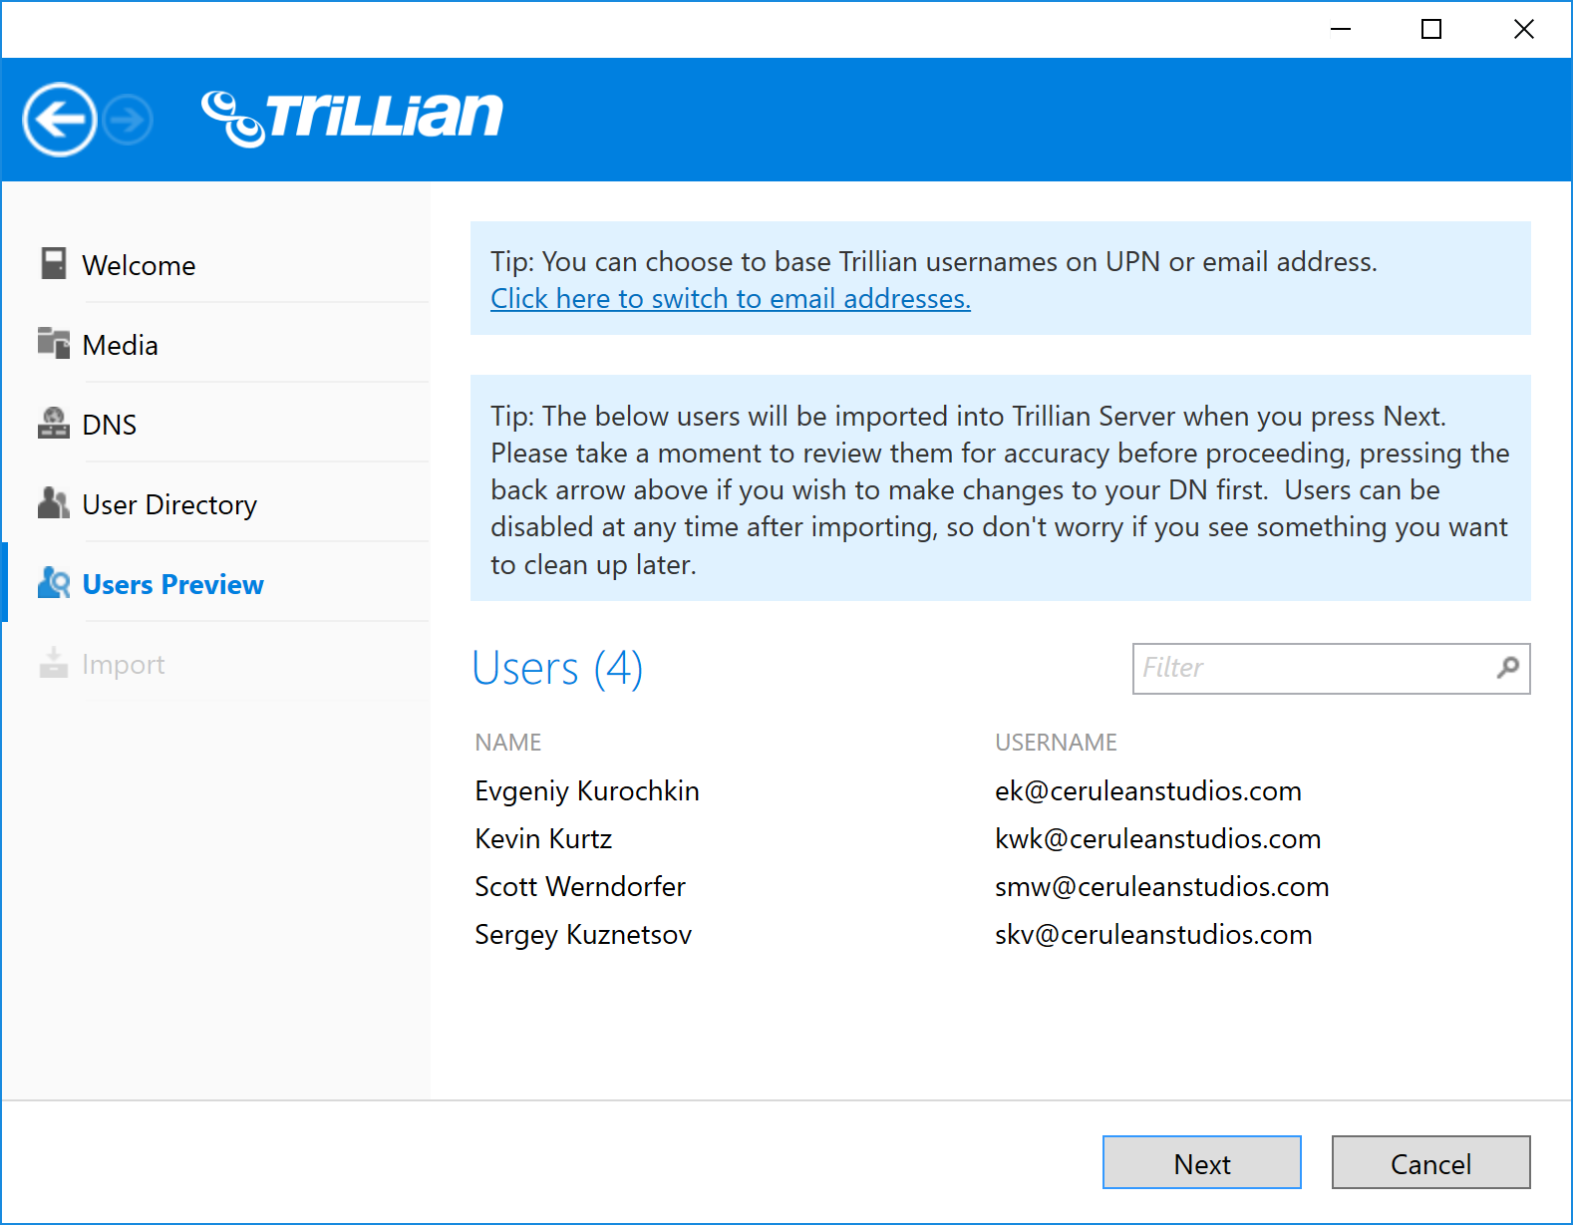1573x1225 pixels.
Task: Focus the Filter input field
Action: pos(1332,668)
